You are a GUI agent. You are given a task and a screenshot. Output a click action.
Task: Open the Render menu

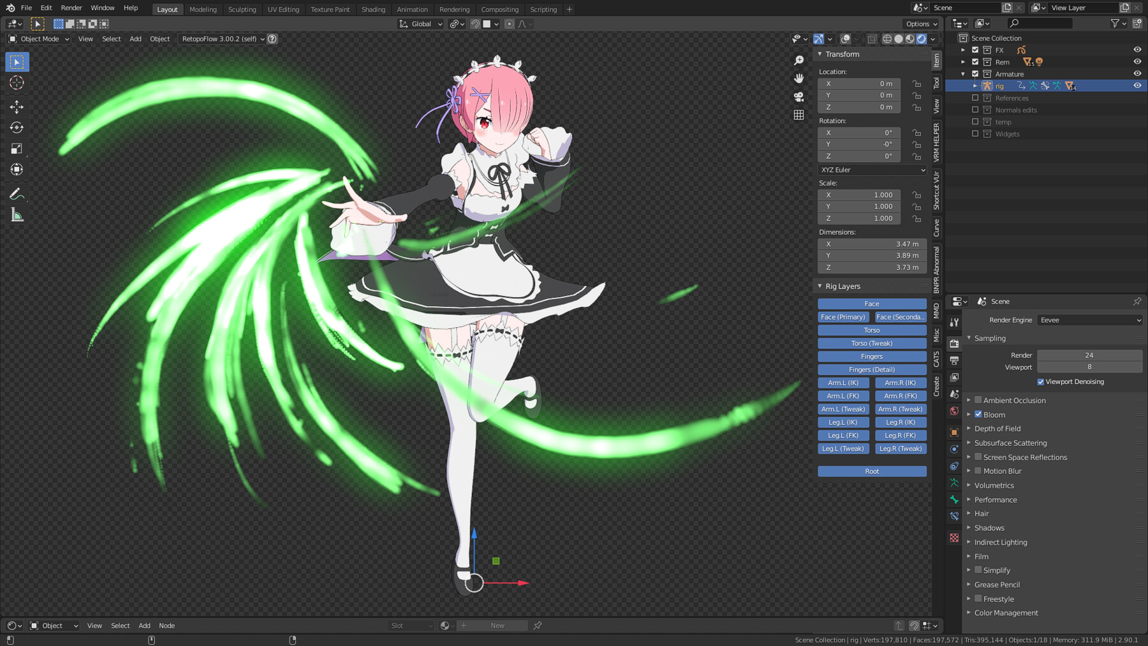tap(71, 8)
